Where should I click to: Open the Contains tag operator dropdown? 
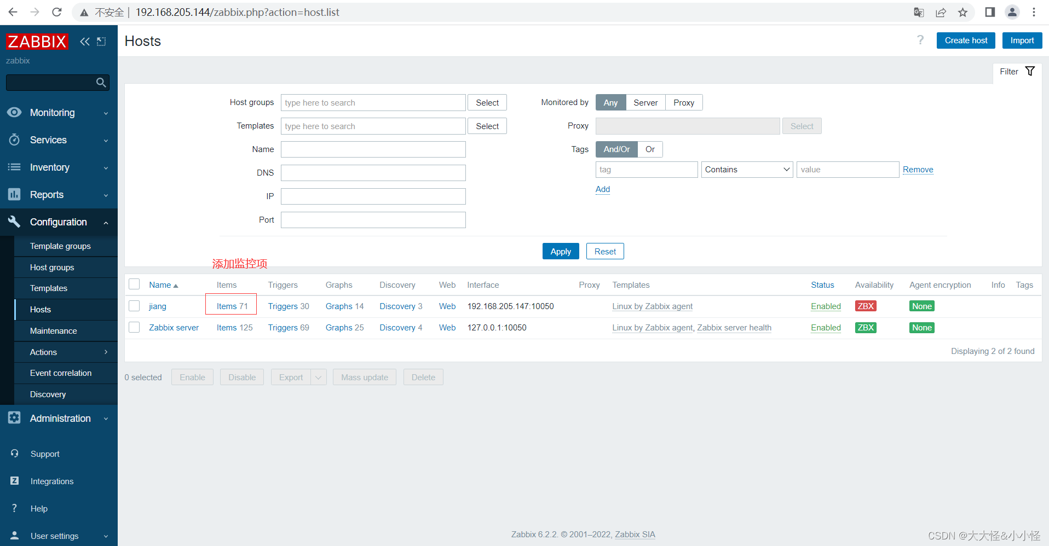tap(747, 170)
